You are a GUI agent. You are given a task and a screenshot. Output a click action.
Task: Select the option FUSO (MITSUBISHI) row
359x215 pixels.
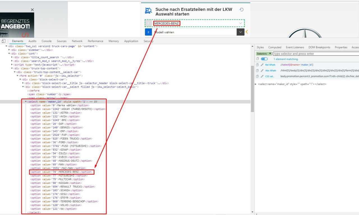[66, 146]
